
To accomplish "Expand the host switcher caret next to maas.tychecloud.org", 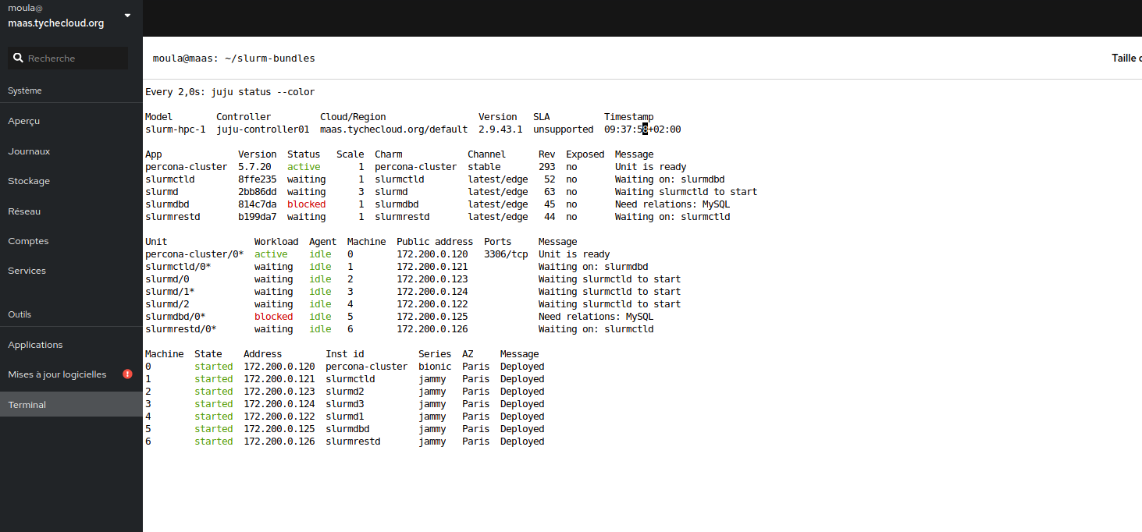I will [126, 16].
